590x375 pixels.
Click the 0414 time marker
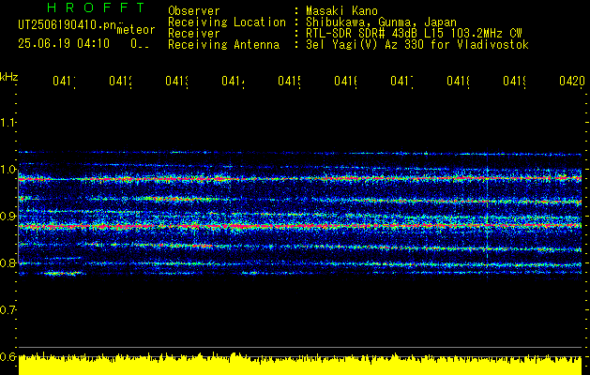(x=233, y=81)
